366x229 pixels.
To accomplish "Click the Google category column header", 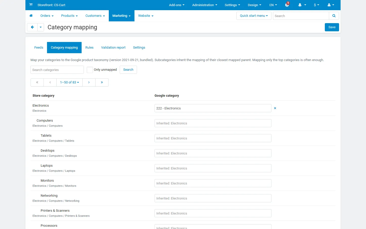I will click(167, 96).
